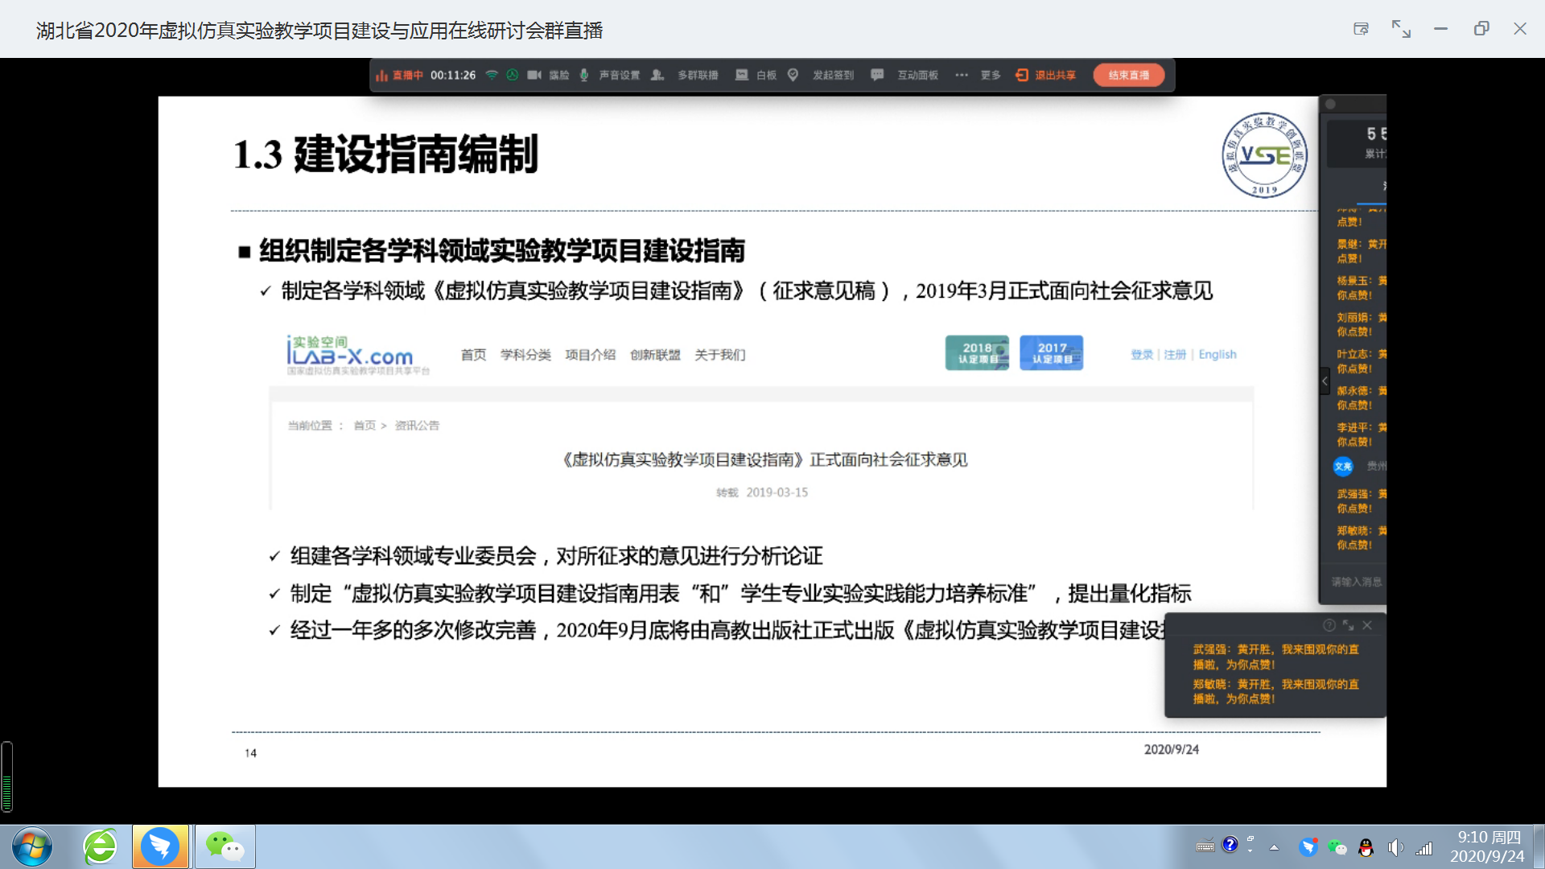
Task: Open 声音设置 sound settings
Action: point(619,75)
